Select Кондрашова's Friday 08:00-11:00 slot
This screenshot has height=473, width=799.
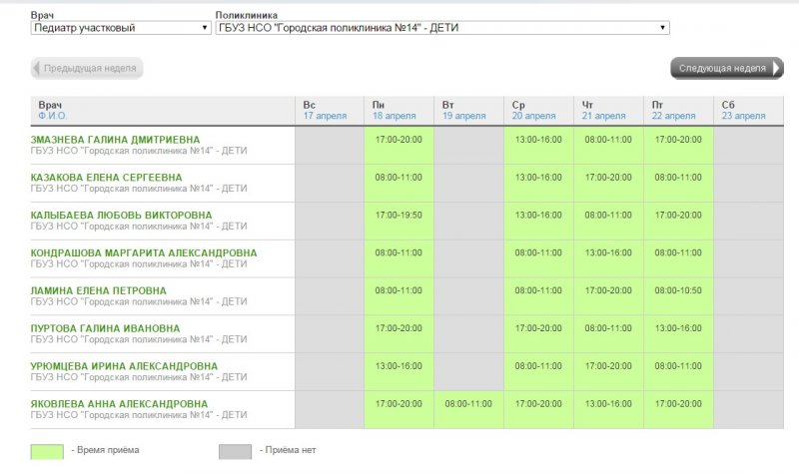678,258
